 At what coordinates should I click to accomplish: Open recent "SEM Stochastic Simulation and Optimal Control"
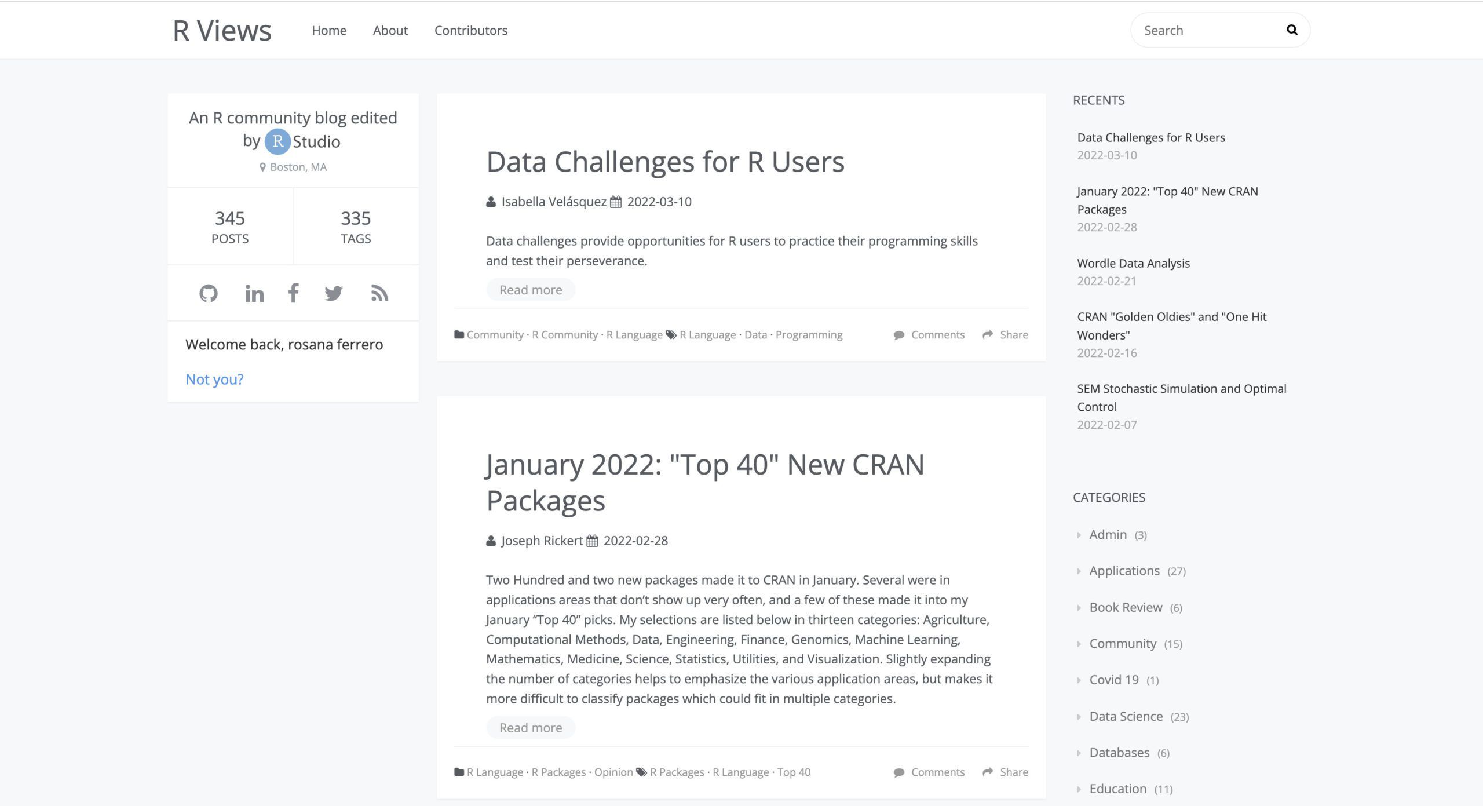coord(1182,397)
